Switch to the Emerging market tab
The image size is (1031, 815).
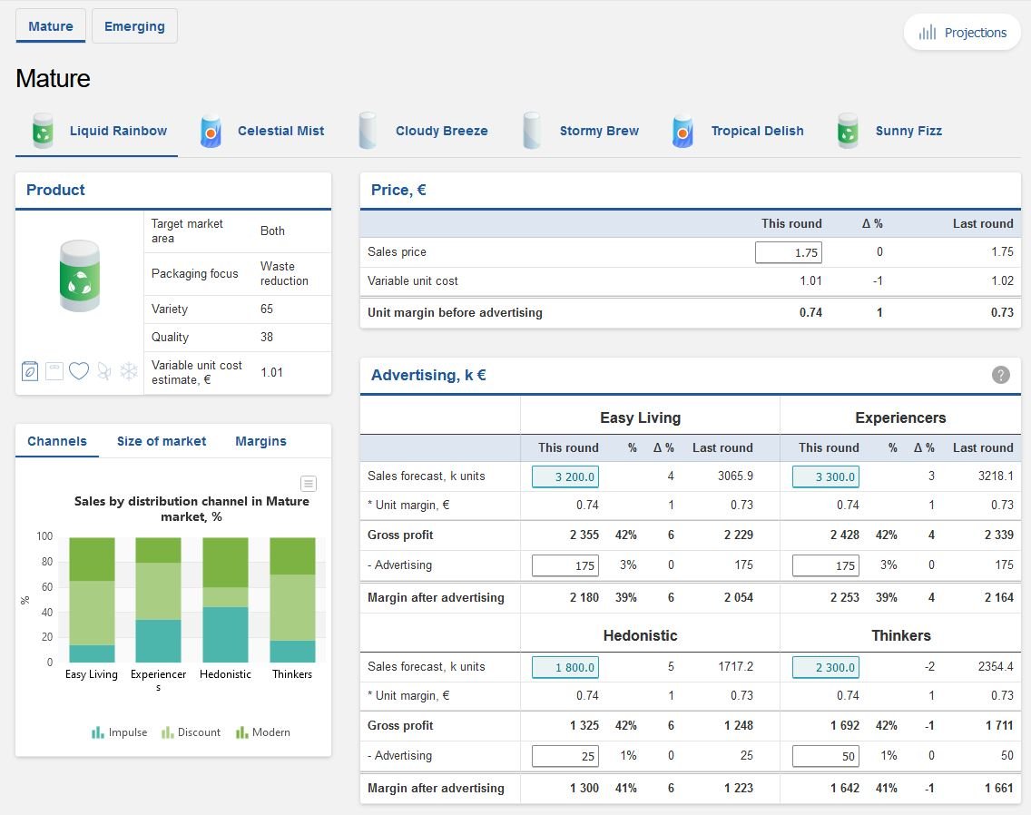[x=134, y=26]
